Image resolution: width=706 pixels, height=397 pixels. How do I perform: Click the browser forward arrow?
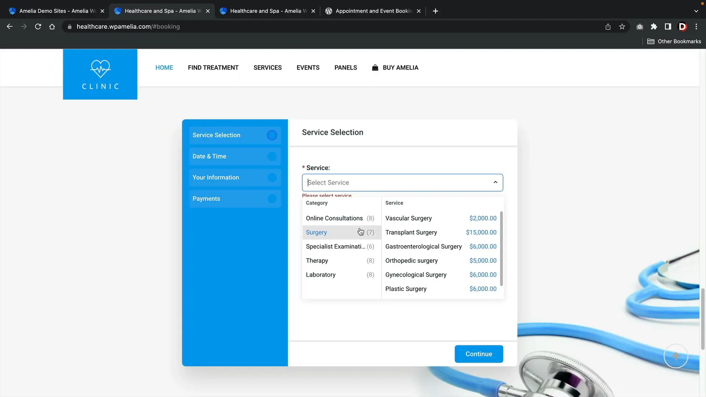[x=24, y=26]
